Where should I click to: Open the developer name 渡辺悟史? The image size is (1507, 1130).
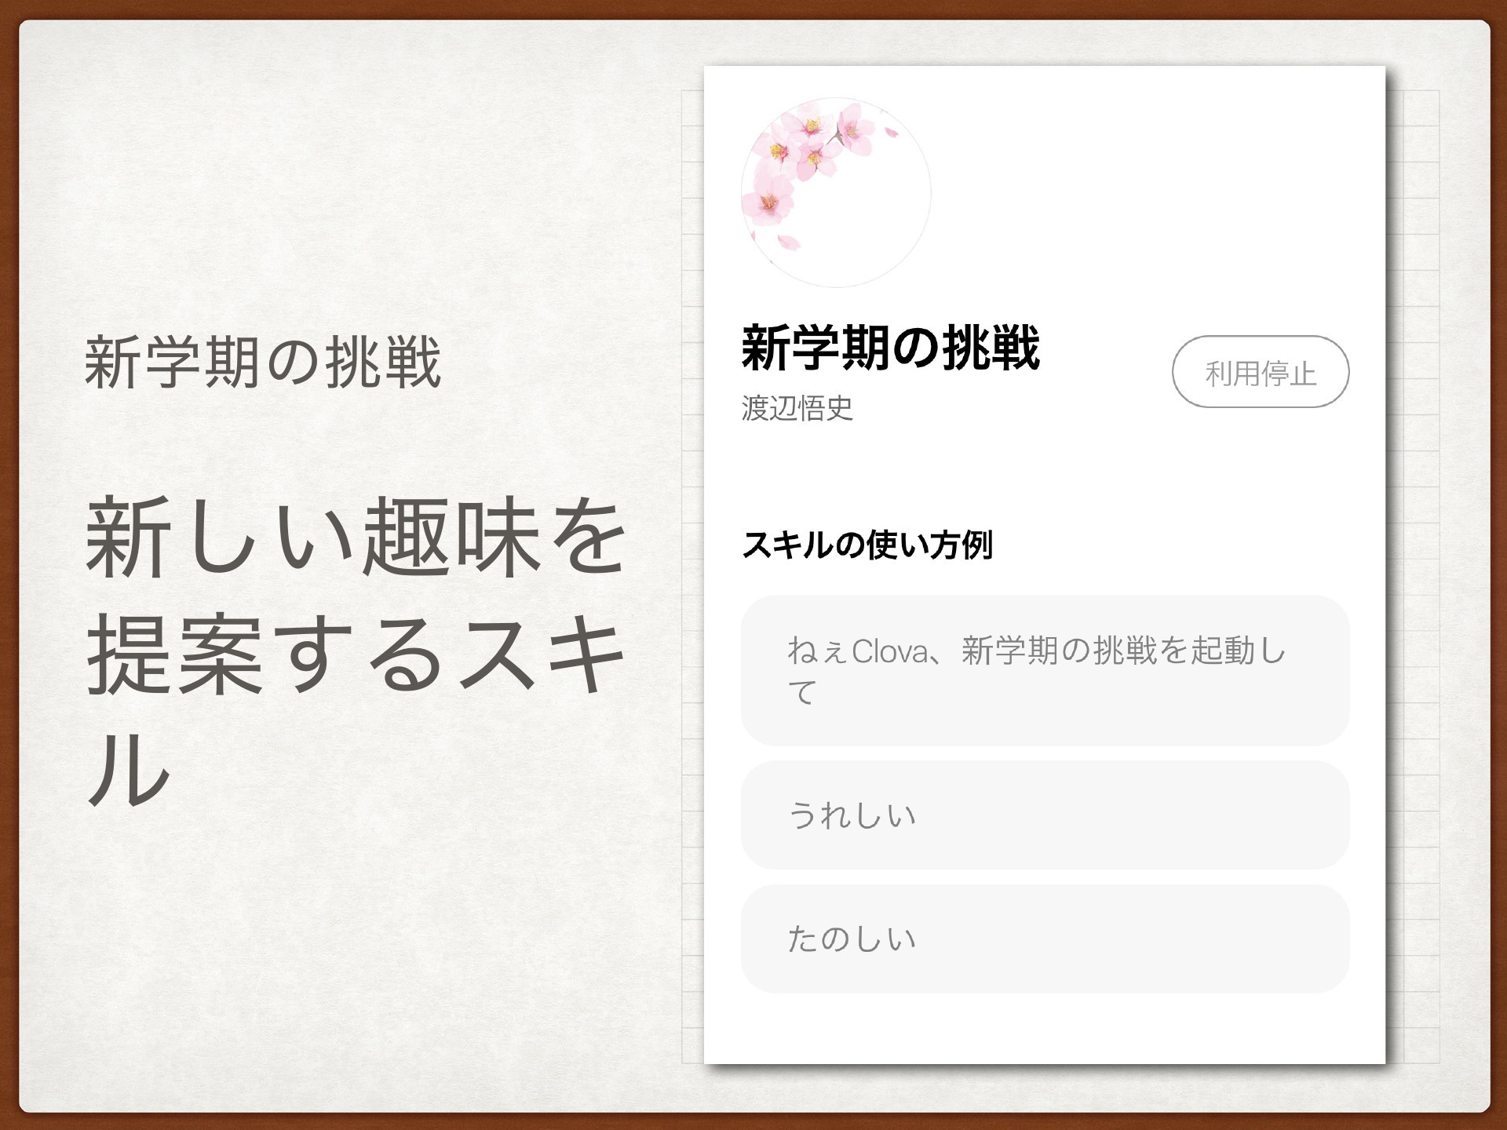[797, 408]
